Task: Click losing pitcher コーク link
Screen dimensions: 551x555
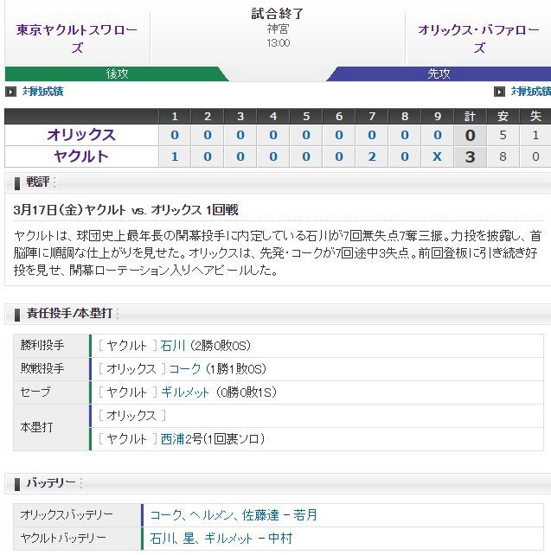Action: (x=185, y=369)
